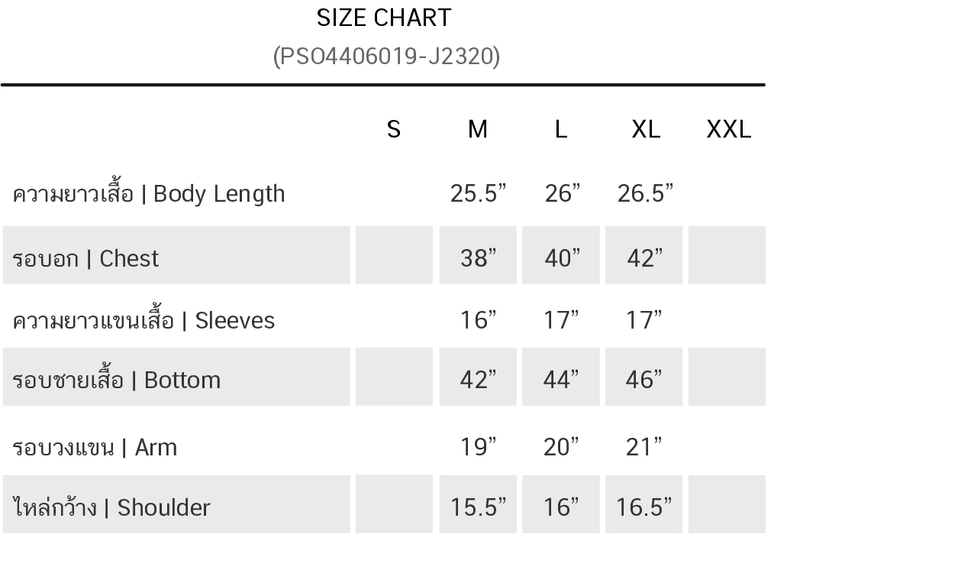Image resolution: width=958 pixels, height=570 pixels.
Task: Click the L size column header
Action: click(x=560, y=130)
